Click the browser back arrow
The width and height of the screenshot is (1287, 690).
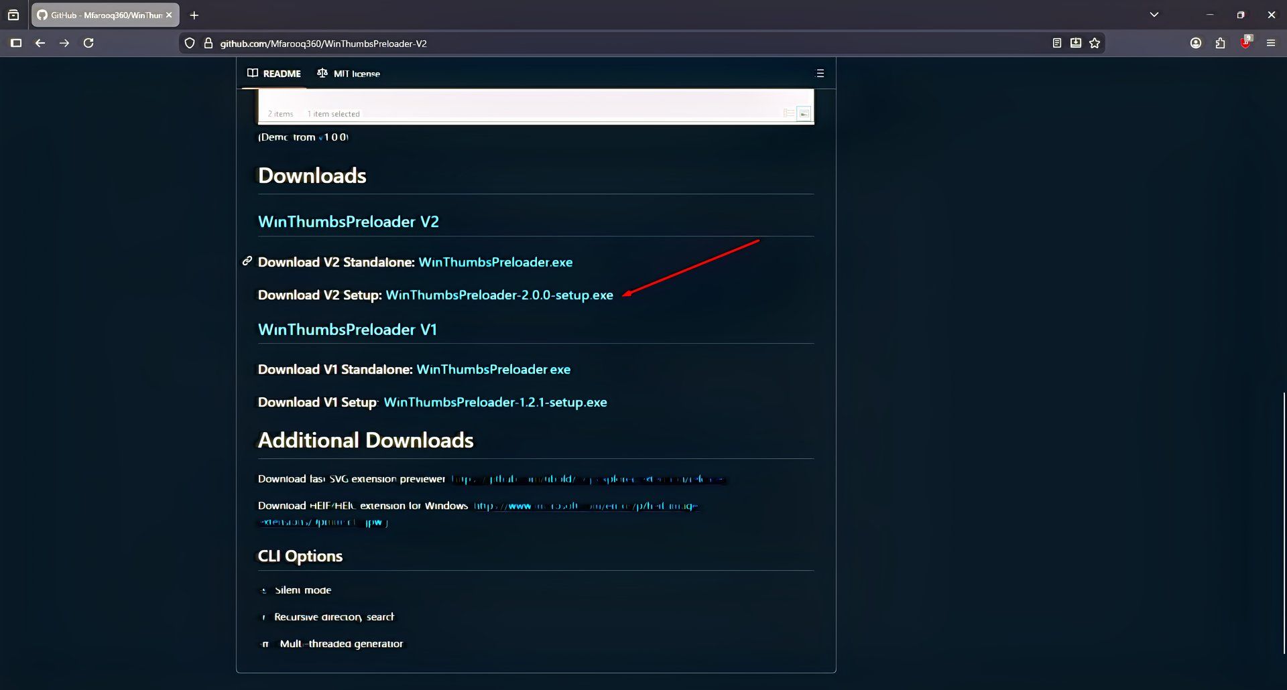[40, 43]
